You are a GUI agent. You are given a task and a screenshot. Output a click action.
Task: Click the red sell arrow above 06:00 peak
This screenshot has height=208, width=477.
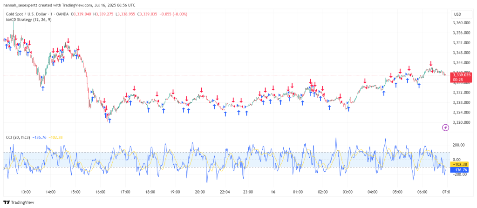pyautogui.click(x=431, y=63)
